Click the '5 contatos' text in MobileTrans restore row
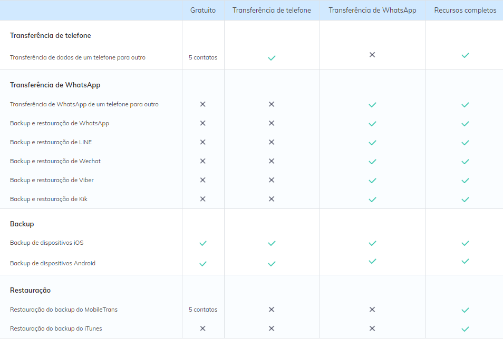 click(x=203, y=310)
